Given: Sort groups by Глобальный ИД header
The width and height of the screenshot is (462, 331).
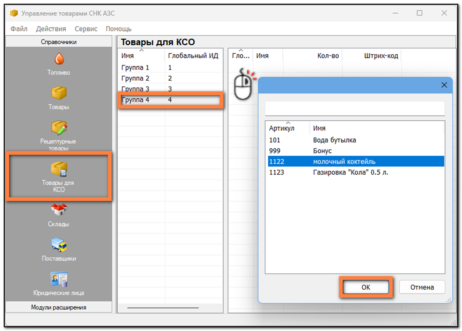Looking at the screenshot, I should tap(193, 55).
